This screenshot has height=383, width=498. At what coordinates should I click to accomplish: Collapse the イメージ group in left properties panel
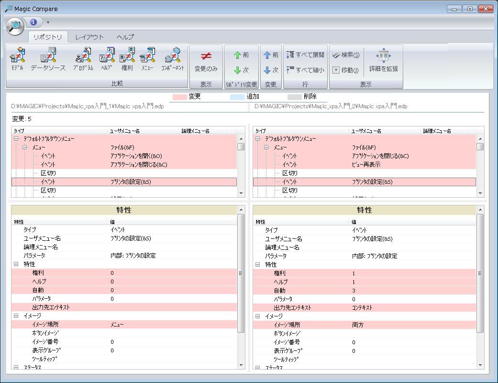(x=16, y=316)
